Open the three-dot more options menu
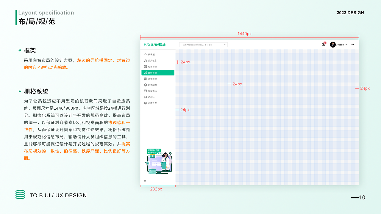The height and width of the screenshot is (214, 381). pyautogui.click(x=352, y=44)
